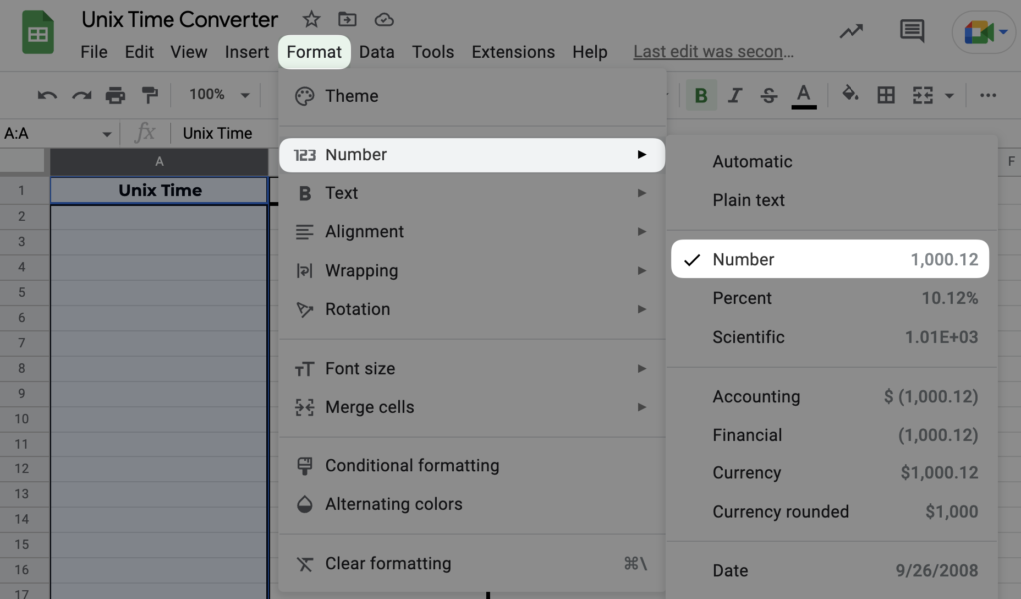Image resolution: width=1021 pixels, height=599 pixels.
Task: Open the zoom level dropdown
Action: pyautogui.click(x=217, y=95)
